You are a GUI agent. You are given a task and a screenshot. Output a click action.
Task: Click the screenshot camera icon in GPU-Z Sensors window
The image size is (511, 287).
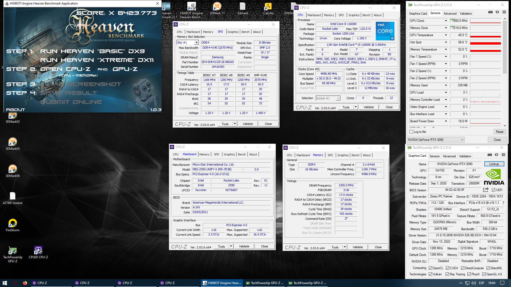coord(491,12)
